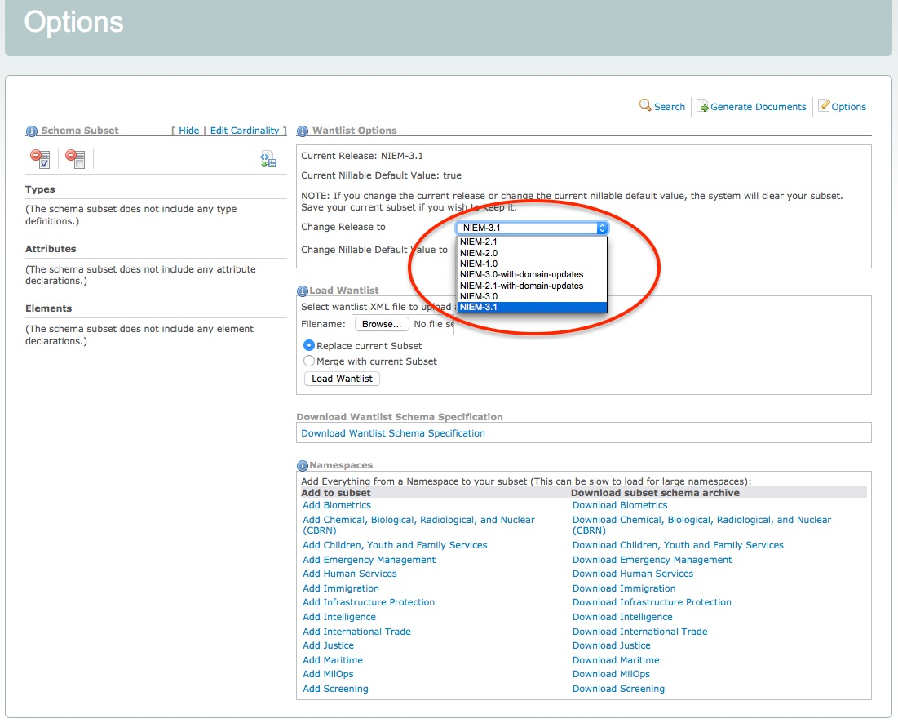
Task: Add Biometrics namespace to subset
Action: pyautogui.click(x=336, y=505)
